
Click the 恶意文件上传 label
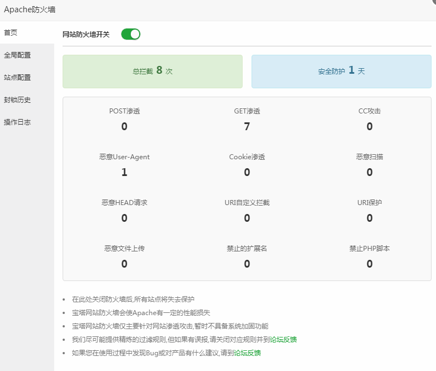click(124, 248)
